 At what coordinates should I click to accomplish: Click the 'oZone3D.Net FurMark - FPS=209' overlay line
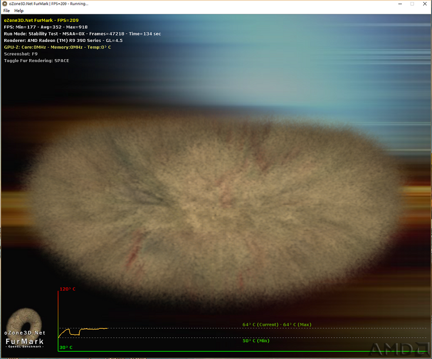point(41,20)
